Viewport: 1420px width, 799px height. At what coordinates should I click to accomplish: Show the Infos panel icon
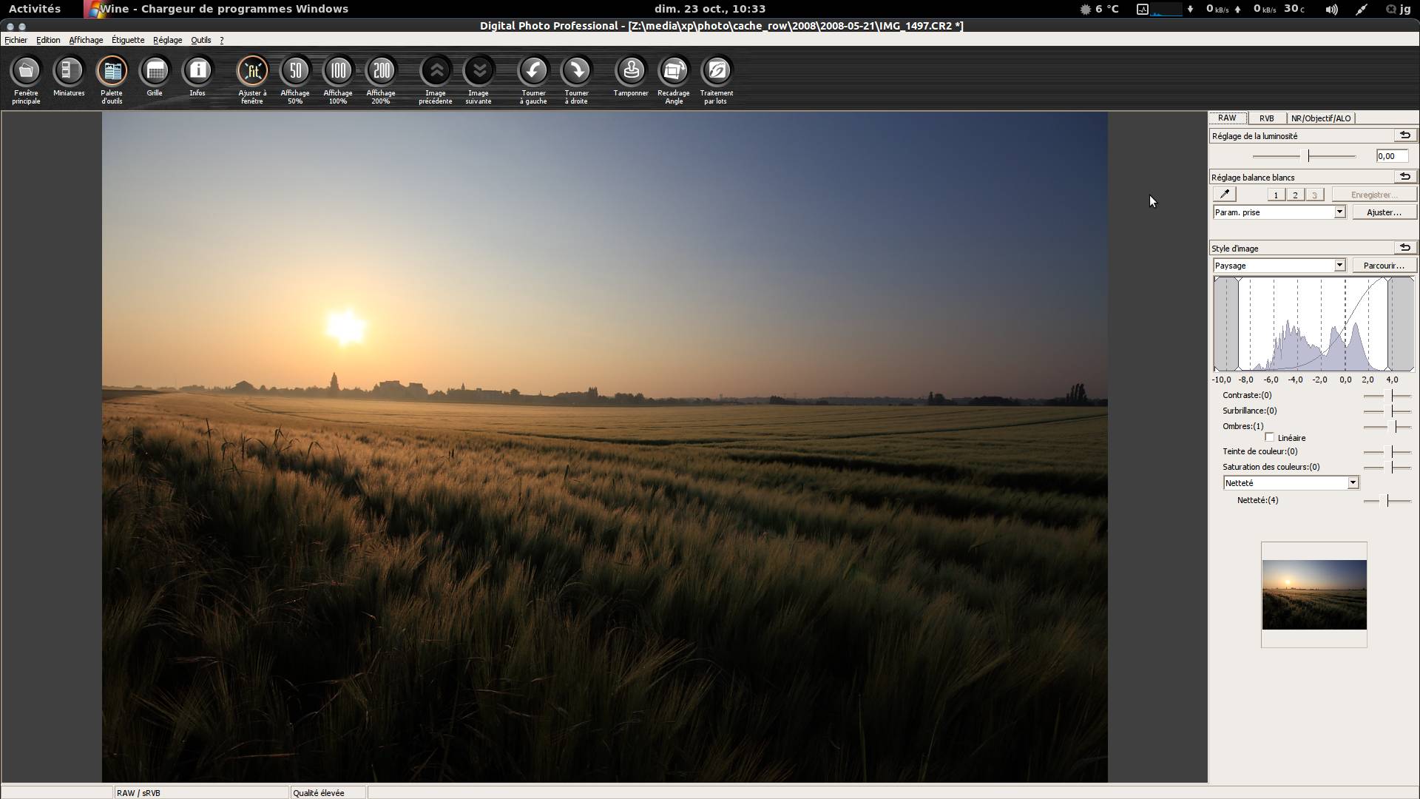pyautogui.click(x=197, y=72)
